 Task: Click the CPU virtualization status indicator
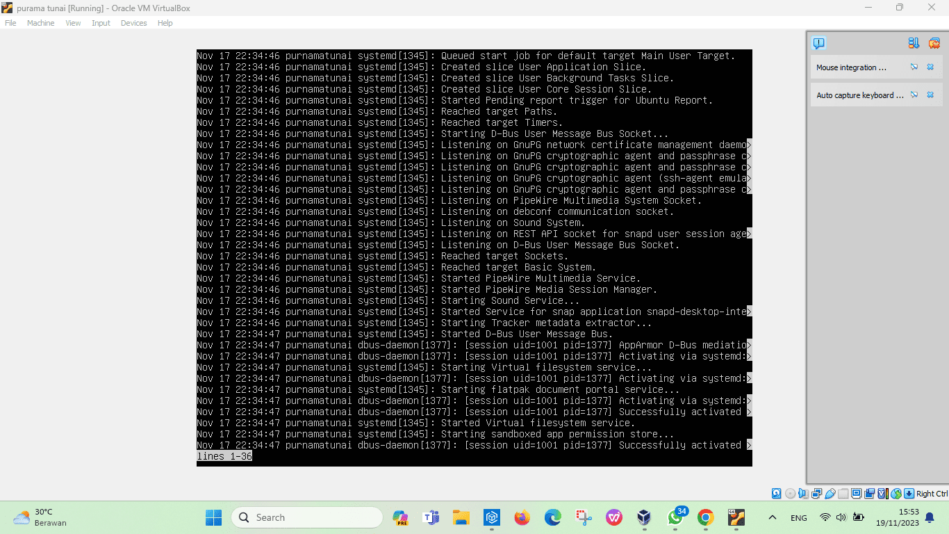click(x=883, y=494)
